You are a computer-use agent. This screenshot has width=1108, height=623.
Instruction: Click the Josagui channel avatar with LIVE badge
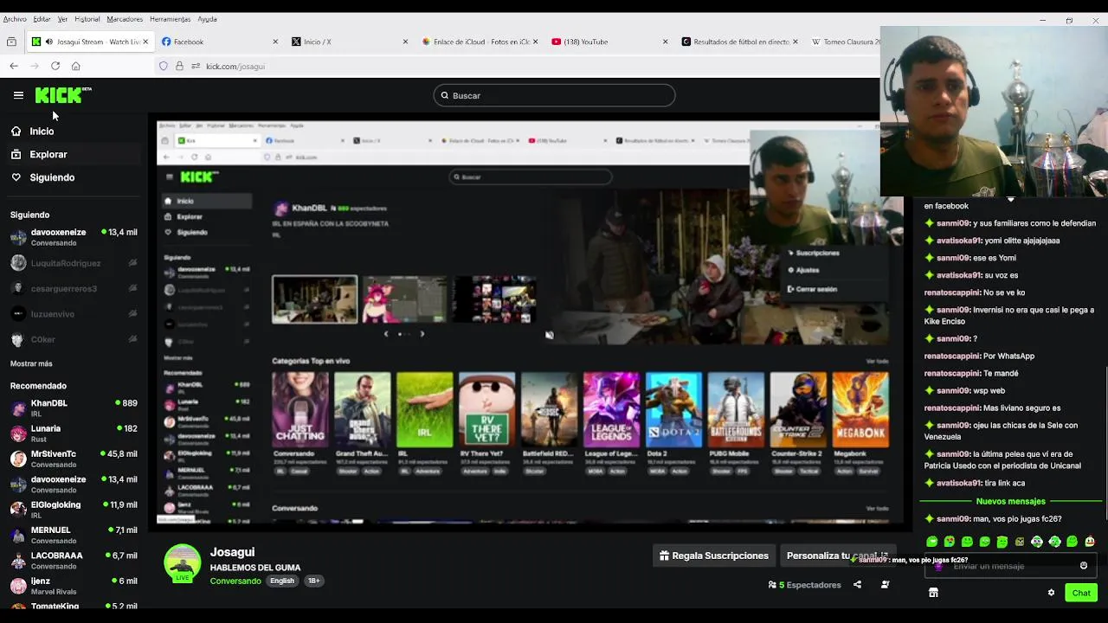[x=183, y=563]
